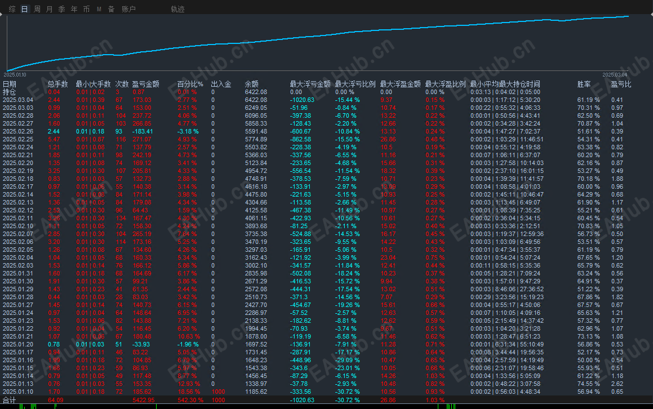Switch to the 综 summary tab
Viewport: 653px width, 409px height.
(12, 9)
